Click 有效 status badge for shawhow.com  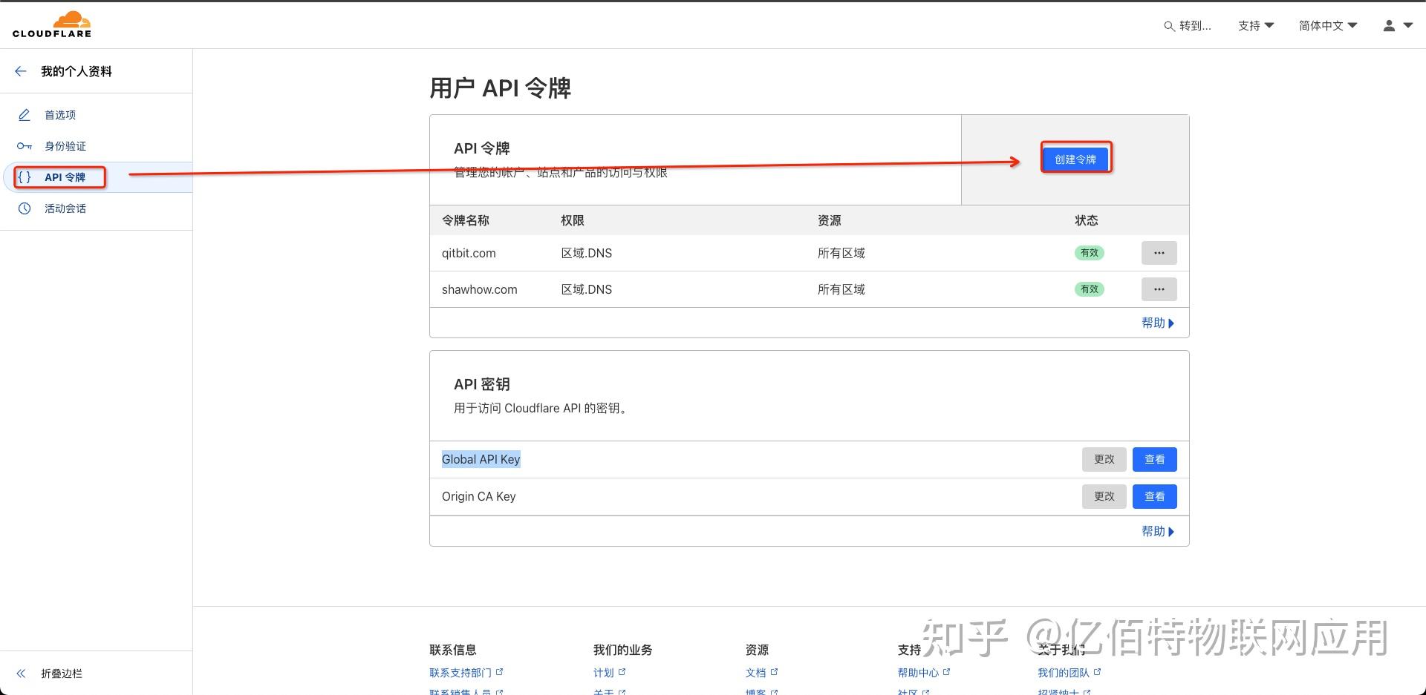click(1090, 289)
